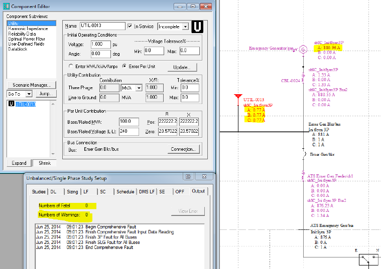
Task: Open the Studies tab in Study Setup
Action: click(38, 191)
